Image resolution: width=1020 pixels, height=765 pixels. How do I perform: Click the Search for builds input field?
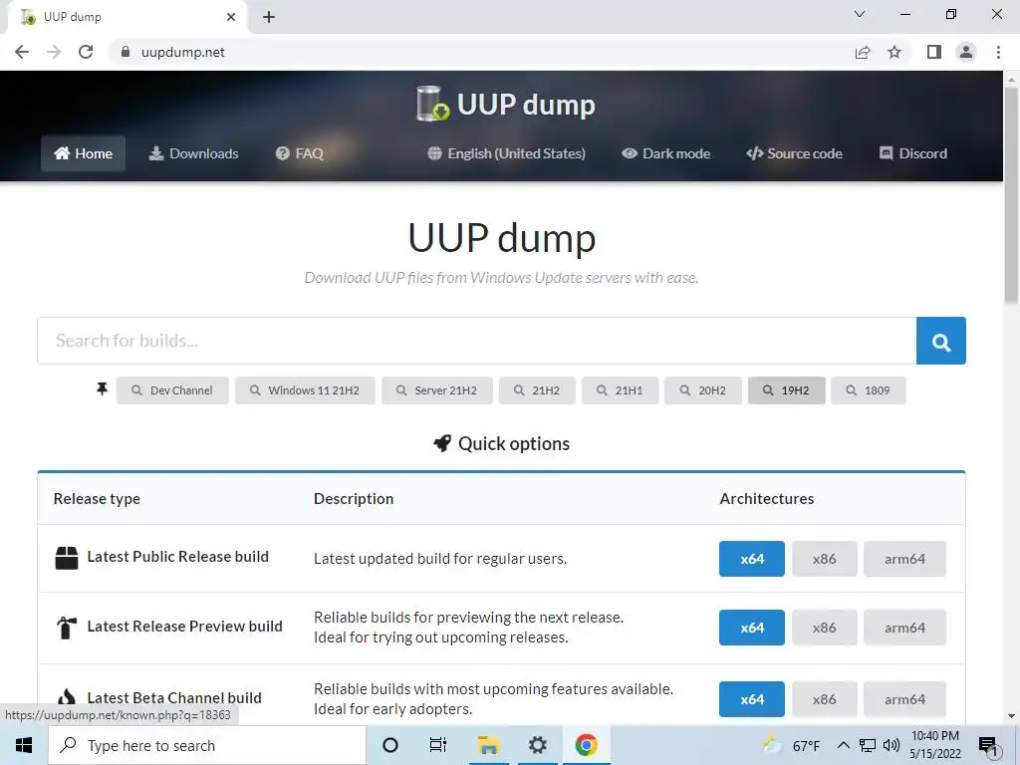(477, 341)
